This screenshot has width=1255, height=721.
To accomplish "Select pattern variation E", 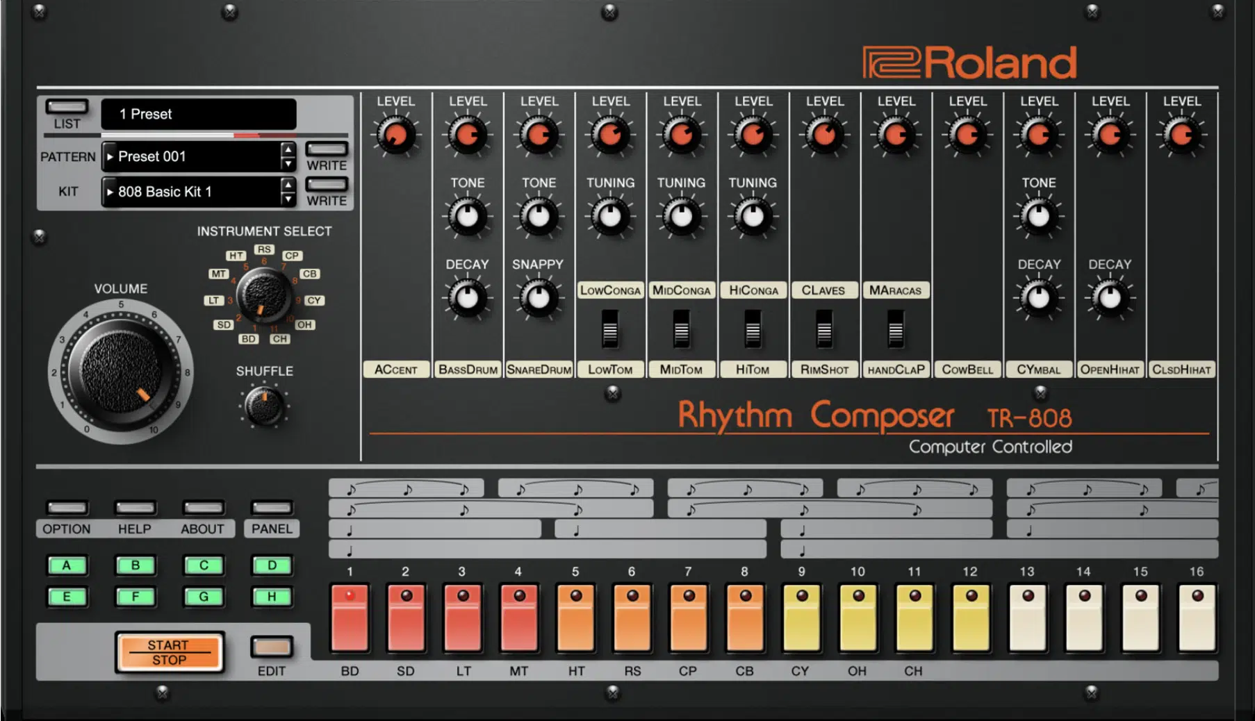I will pyautogui.click(x=67, y=597).
